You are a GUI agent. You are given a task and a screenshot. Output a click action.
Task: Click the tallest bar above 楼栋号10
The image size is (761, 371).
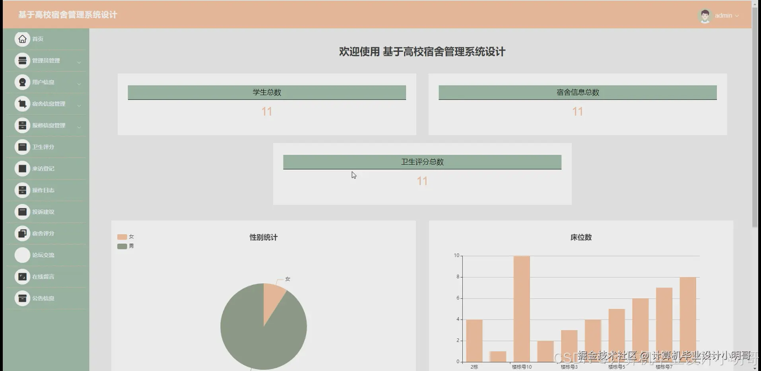coord(522,309)
